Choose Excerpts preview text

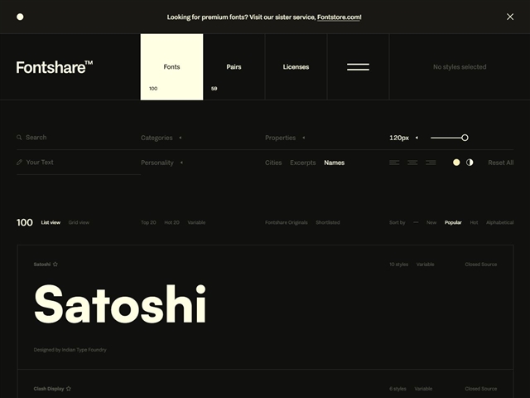[x=303, y=163]
